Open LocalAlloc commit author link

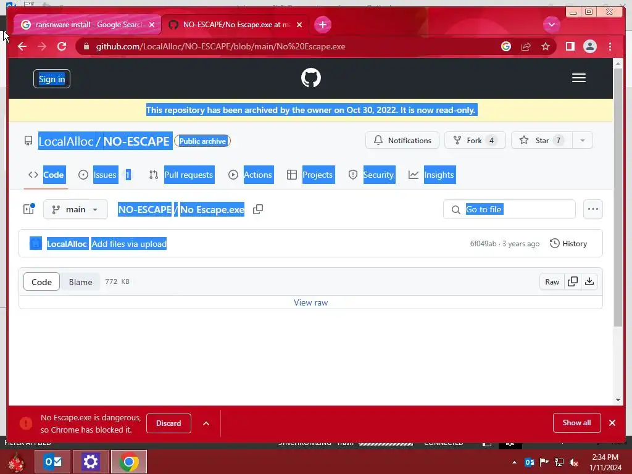click(x=67, y=243)
